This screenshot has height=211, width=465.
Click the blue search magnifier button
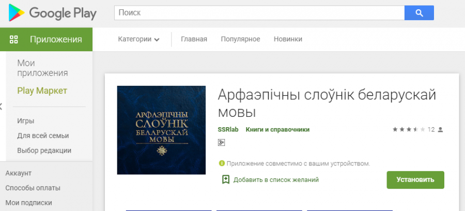pyautogui.click(x=419, y=13)
